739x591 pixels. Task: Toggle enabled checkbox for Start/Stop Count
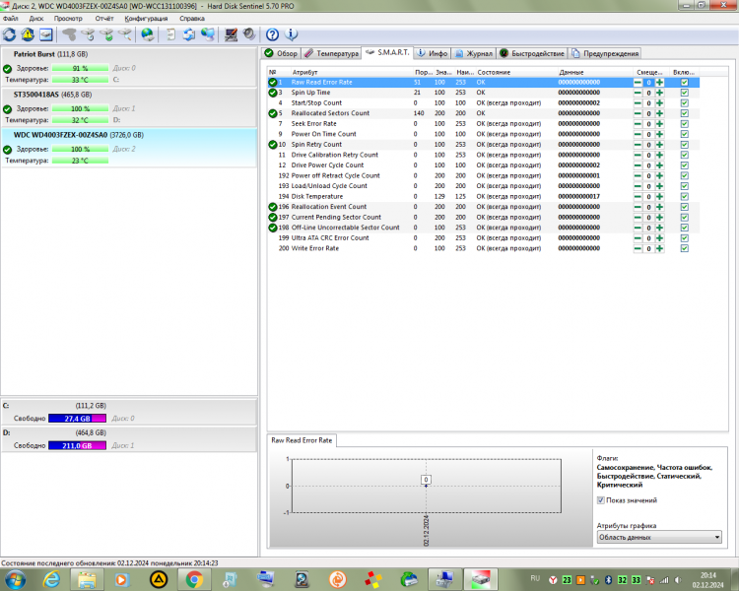point(685,103)
